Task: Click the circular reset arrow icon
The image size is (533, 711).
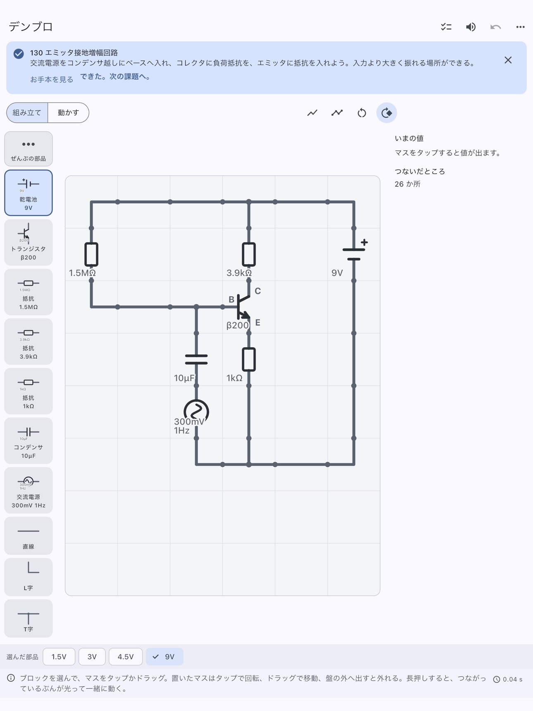Action: [362, 113]
